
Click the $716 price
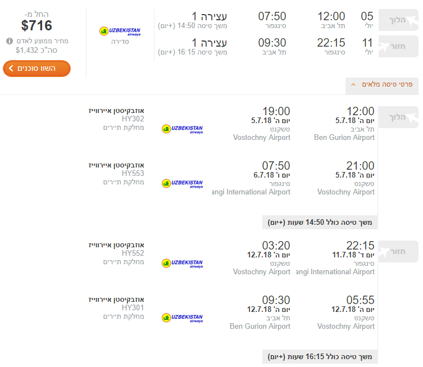[x=37, y=26]
